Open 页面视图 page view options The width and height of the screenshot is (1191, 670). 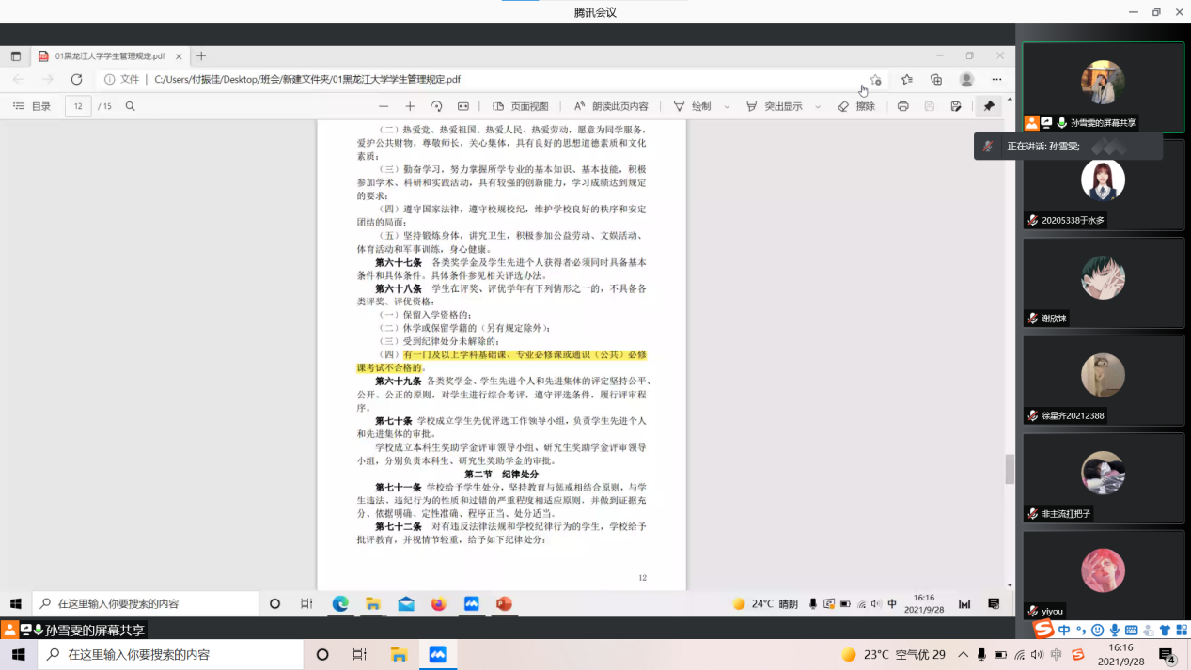[521, 106]
